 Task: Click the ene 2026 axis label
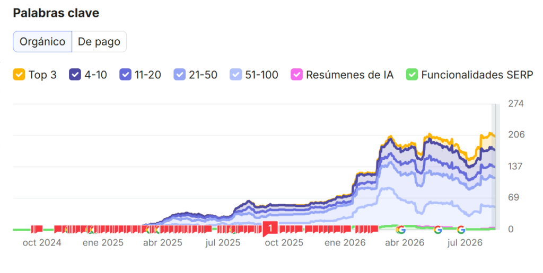coord(345,243)
